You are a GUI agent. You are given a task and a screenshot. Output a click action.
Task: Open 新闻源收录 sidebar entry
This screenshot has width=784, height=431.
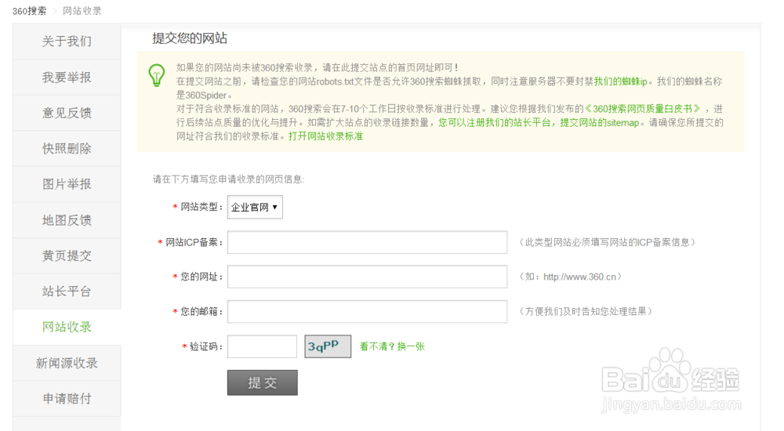pos(67,363)
